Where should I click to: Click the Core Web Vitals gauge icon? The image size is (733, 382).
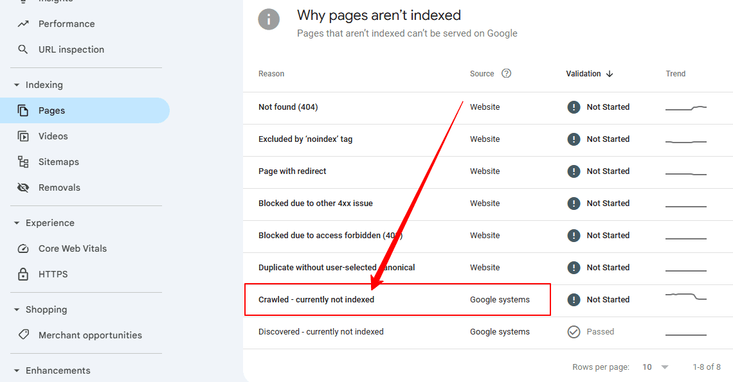[x=23, y=248]
